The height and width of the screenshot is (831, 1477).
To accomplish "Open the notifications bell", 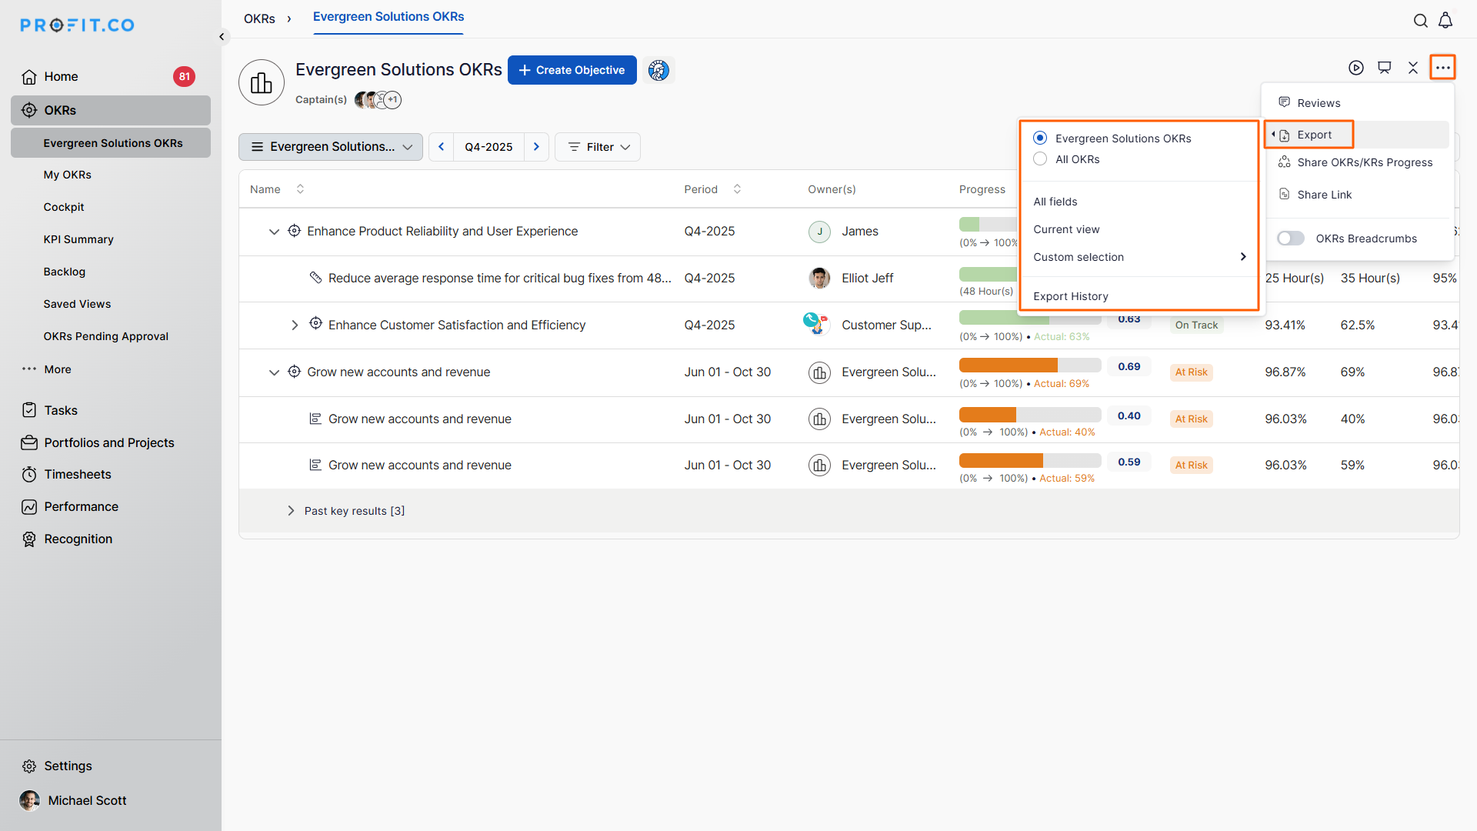I will tap(1445, 21).
